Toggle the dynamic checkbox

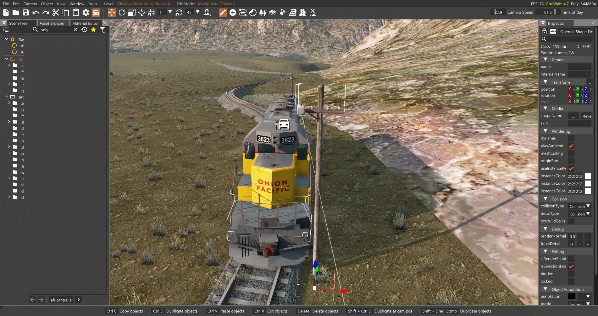point(571,138)
